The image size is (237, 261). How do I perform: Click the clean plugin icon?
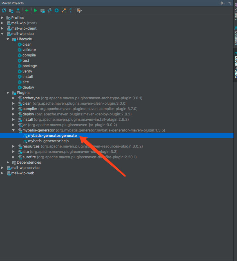pyautogui.click(x=20, y=104)
